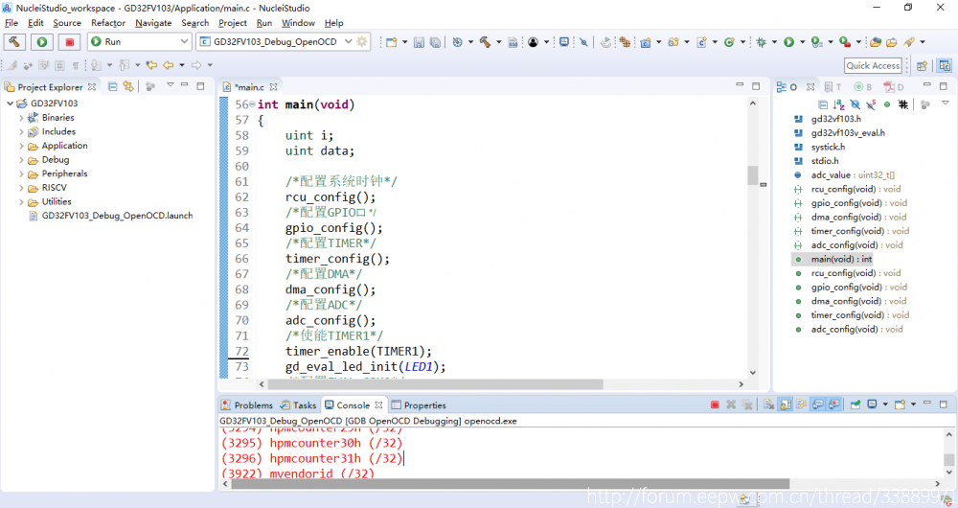Click the Save All toolbar icon

click(435, 42)
